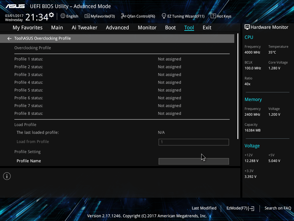Click the +12V 12.288 V reading
This screenshot has width=294, height=221.
click(x=252, y=161)
